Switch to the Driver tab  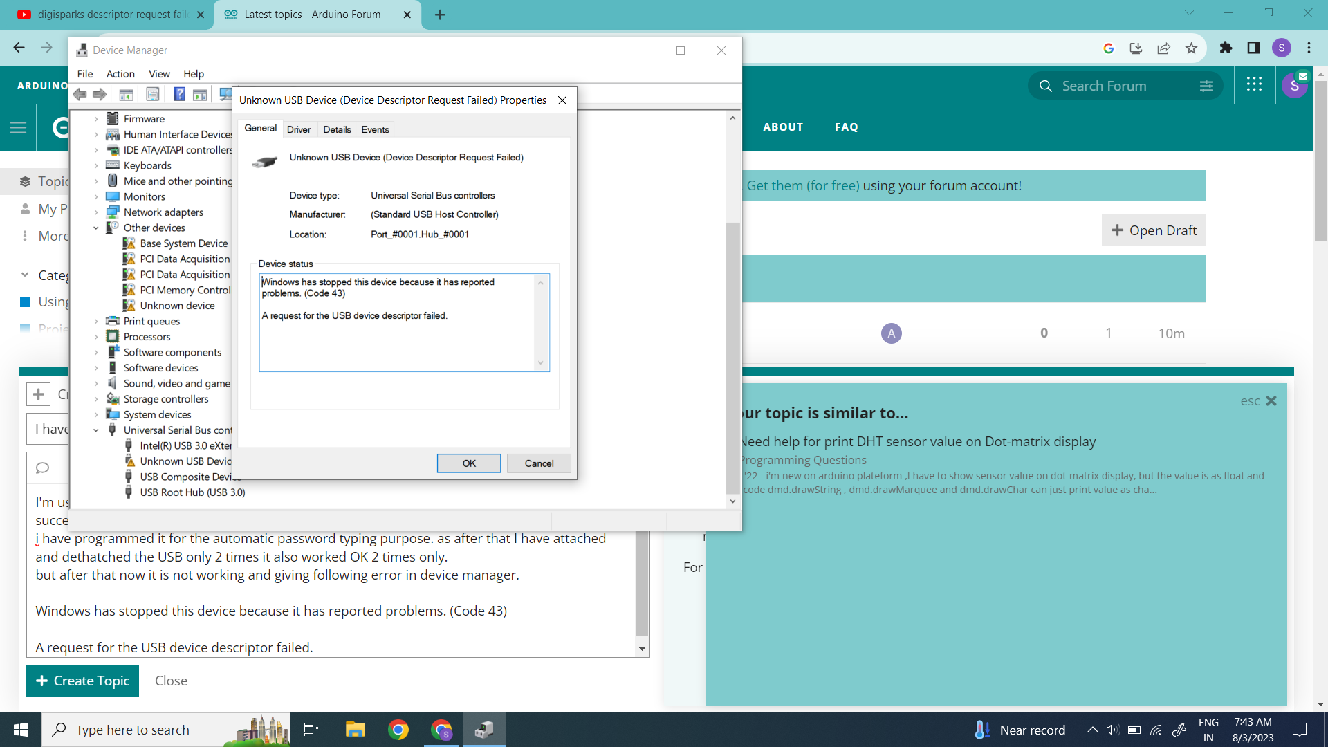tap(299, 129)
